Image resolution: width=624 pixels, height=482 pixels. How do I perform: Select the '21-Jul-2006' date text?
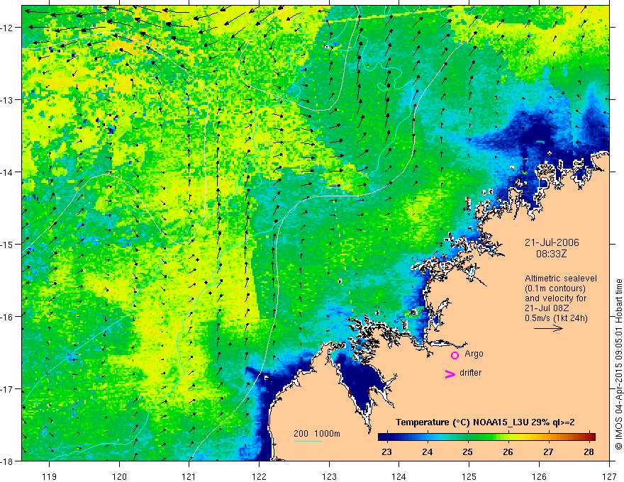coord(552,242)
